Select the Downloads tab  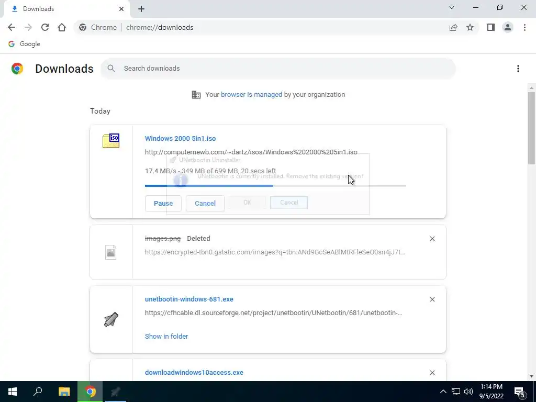(66, 9)
